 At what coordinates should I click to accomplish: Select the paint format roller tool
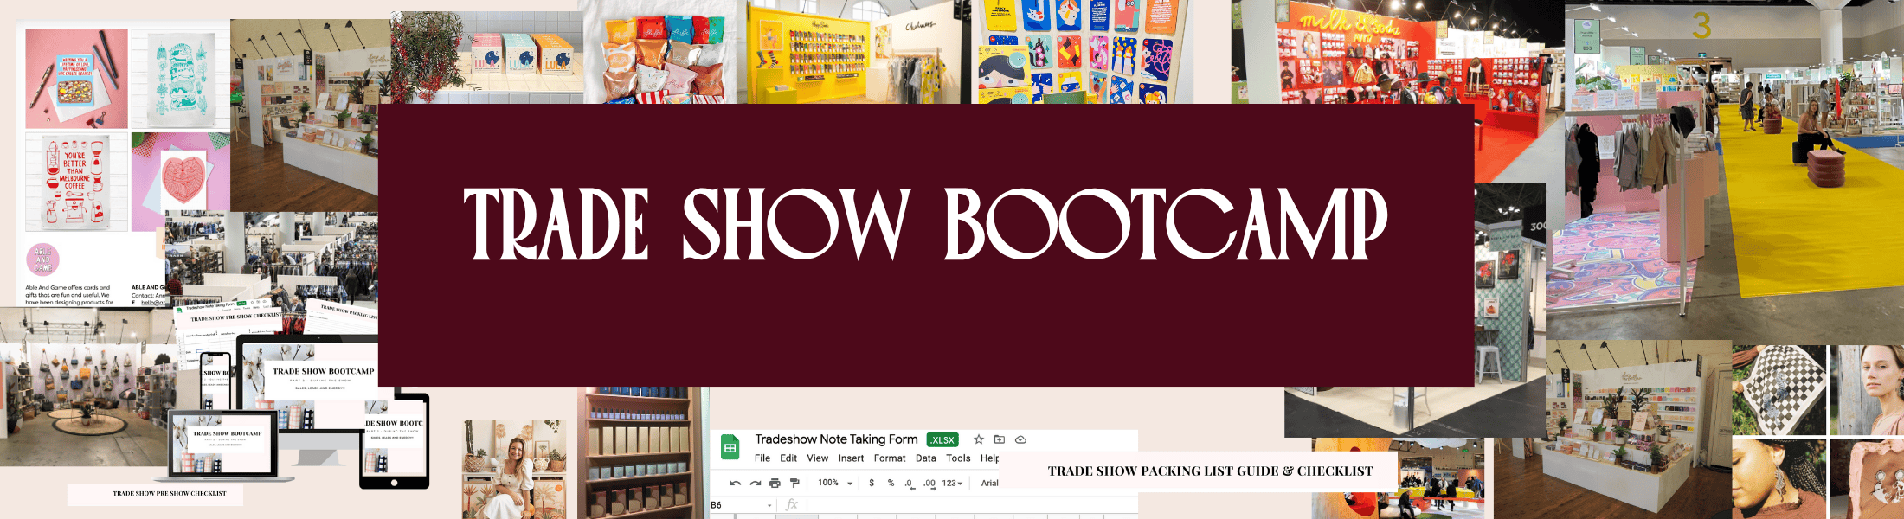click(794, 484)
